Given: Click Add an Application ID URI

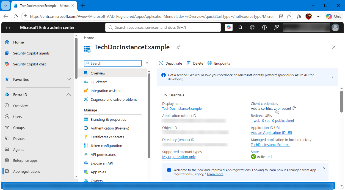Looking at the screenshot, I should pyautogui.click(x=271, y=133).
